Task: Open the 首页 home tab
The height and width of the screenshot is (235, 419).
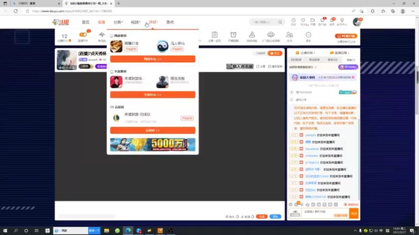Action: pyautogui.click(x=85, y=22)
